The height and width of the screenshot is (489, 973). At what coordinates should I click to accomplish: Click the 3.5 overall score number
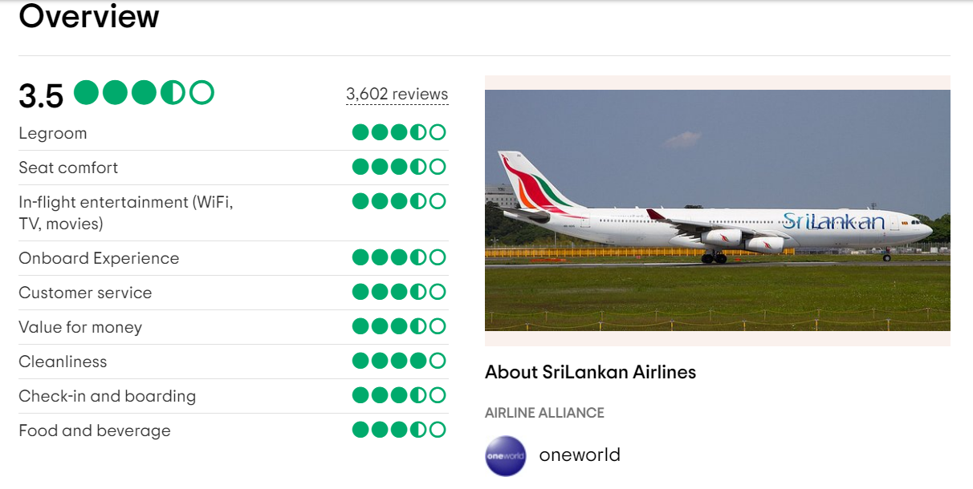click(x=41, y=96)
